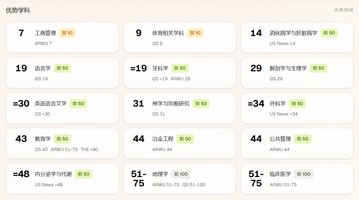359x200 pixels.
Task: Select the 解剖学与生理学 card
Action: click(297, 73)
